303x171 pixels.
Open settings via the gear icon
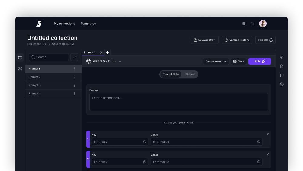[x=244, y=24]
